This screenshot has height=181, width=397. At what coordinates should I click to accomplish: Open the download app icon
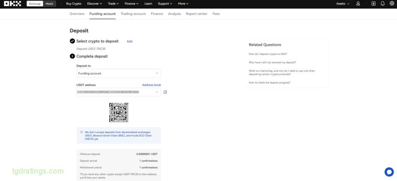pyautogui.click(x=373, y=4)
